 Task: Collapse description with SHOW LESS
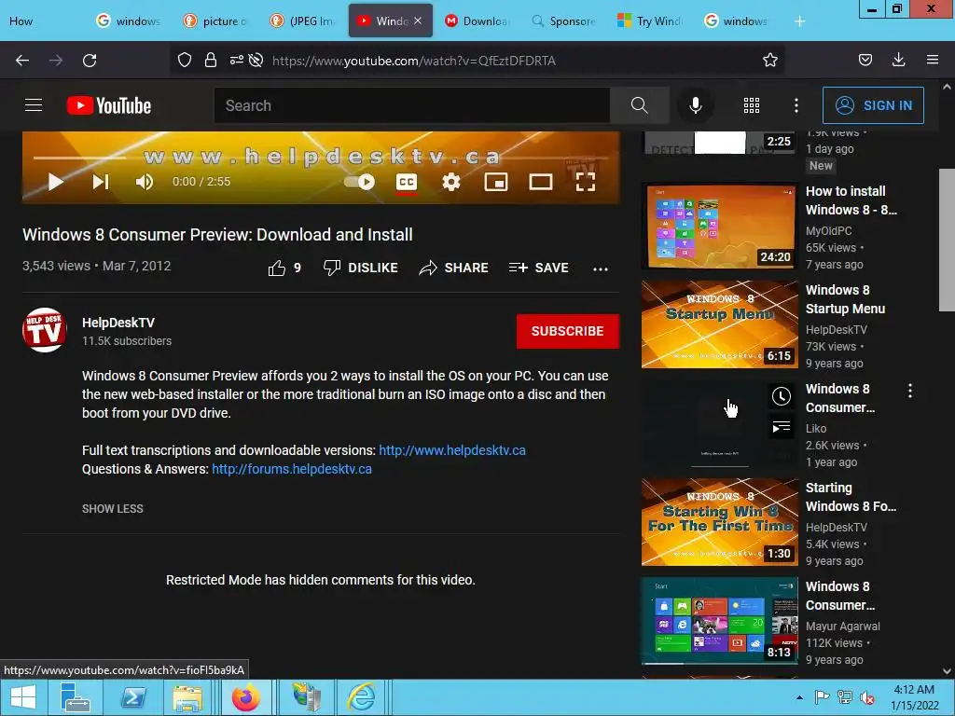point(113,508)
